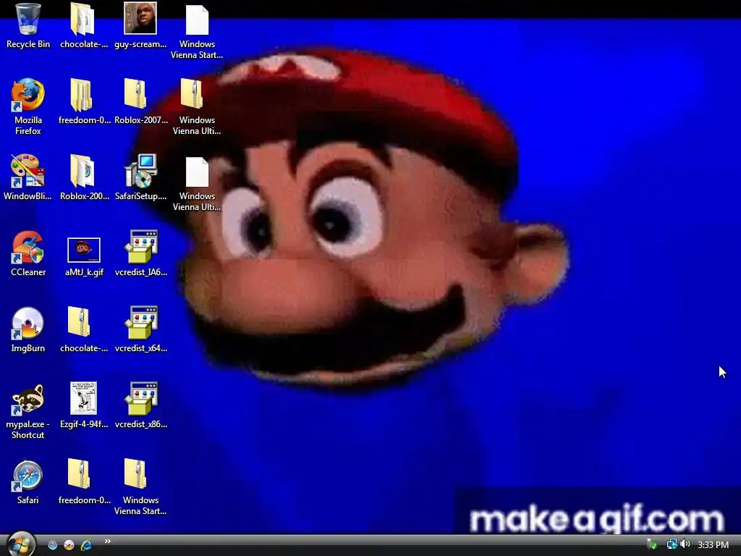Select the mypal.exe raccoon shortcut

pyautogui.click(x=28, y=400)
